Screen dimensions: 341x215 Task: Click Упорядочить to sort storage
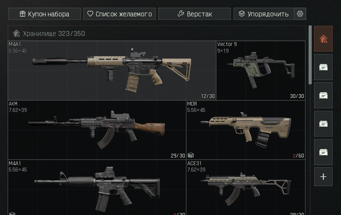click(x=264, y=14)
